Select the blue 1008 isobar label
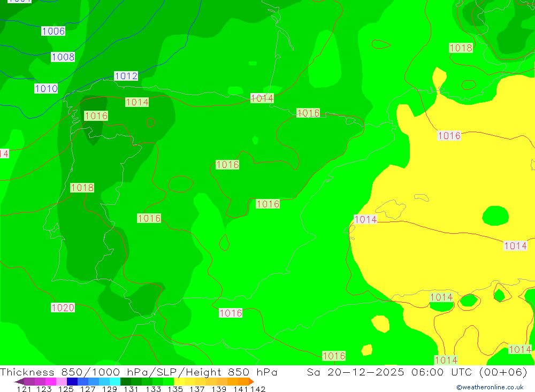Screen dimensions: 535x392 pyautogui.click(x=63, y=57)
